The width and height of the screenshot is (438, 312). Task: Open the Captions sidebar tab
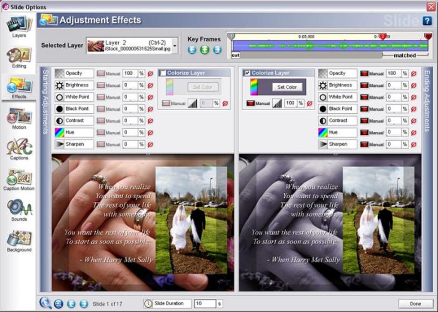click(19, 149)
